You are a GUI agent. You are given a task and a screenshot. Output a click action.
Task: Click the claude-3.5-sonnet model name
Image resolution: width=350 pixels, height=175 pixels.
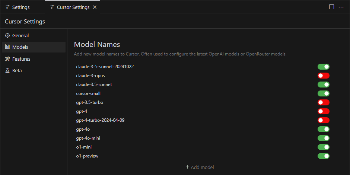coord(94,85)
